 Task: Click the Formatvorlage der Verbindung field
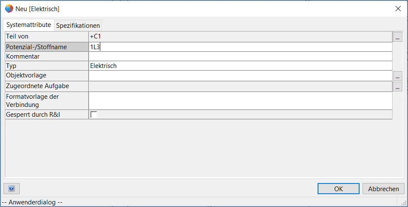240,101
